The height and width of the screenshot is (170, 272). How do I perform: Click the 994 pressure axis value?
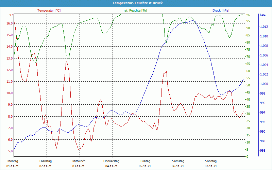click(263, 113)
